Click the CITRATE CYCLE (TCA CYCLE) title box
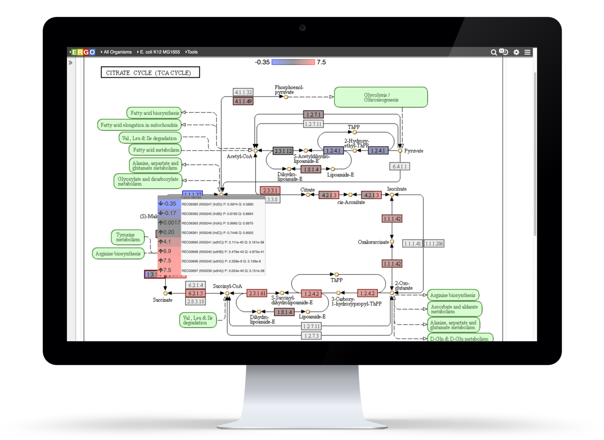 [150, 73]
